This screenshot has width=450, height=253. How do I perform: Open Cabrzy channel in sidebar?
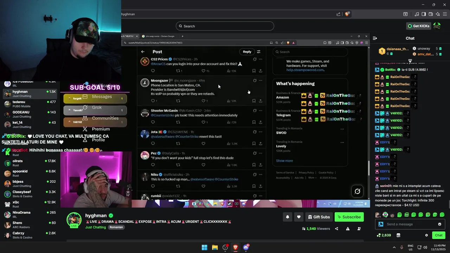pyautogui.click(x=30, y=235)
